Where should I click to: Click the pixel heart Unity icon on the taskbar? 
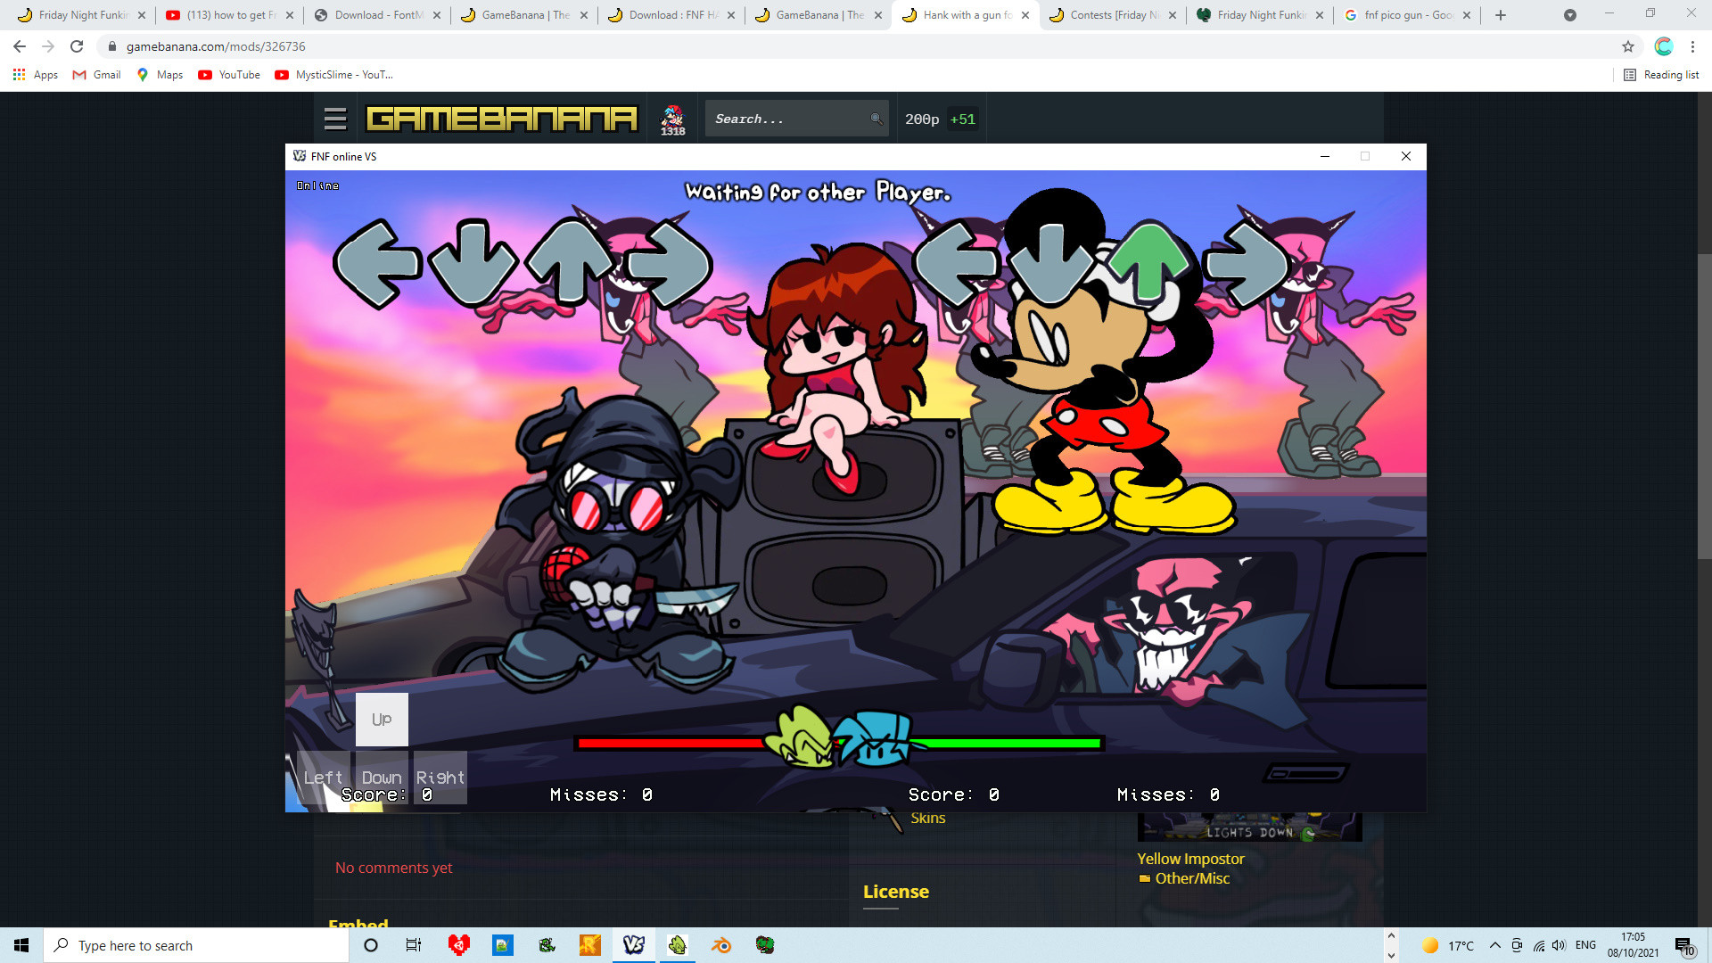(x=457, y=945)
